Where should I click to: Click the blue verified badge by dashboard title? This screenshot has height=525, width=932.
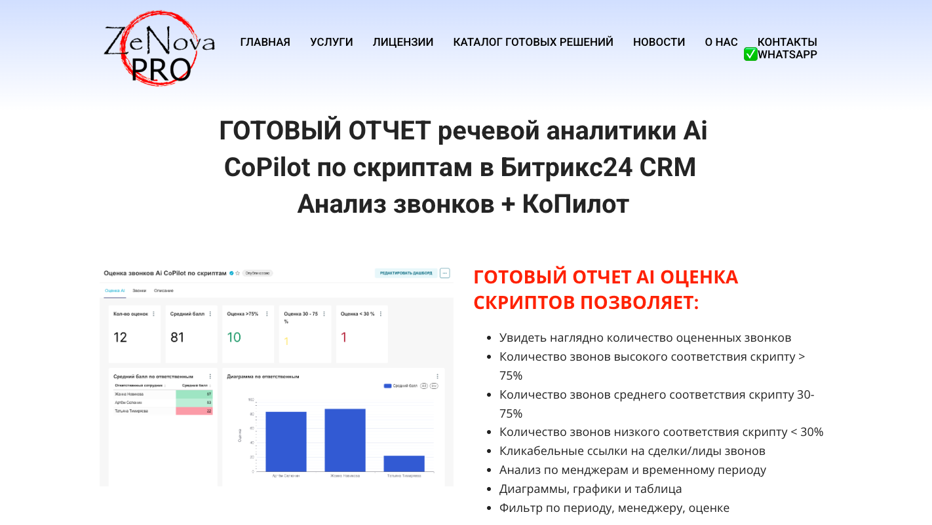tap(231, 273)
